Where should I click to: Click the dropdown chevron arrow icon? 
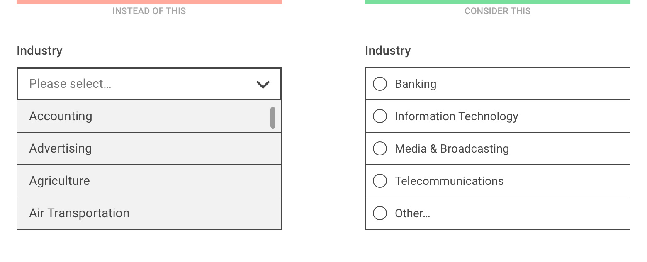(263, 85)
